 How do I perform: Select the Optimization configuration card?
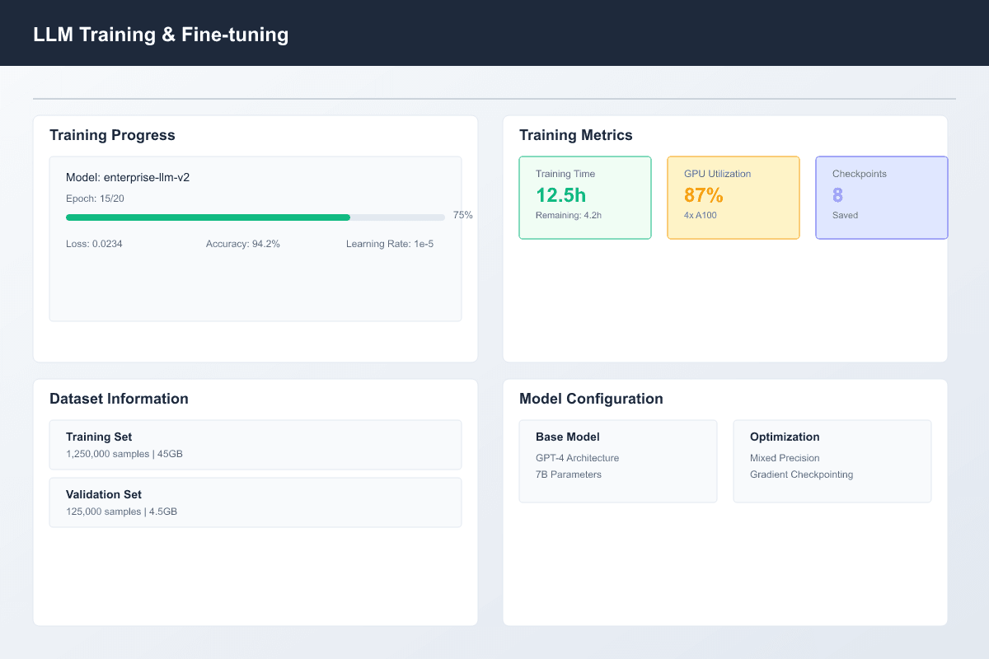click(x=832, y=459)
